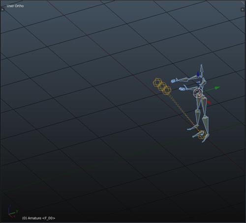Expand the properties region with the top-right plus

[x=243, y=9]
